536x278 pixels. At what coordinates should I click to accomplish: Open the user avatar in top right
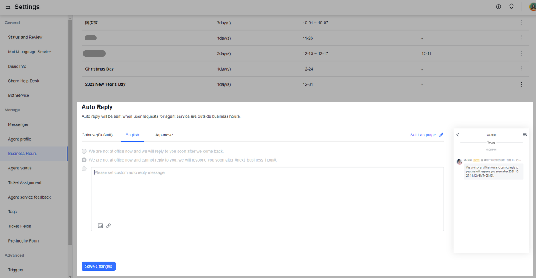pos(533,7)
